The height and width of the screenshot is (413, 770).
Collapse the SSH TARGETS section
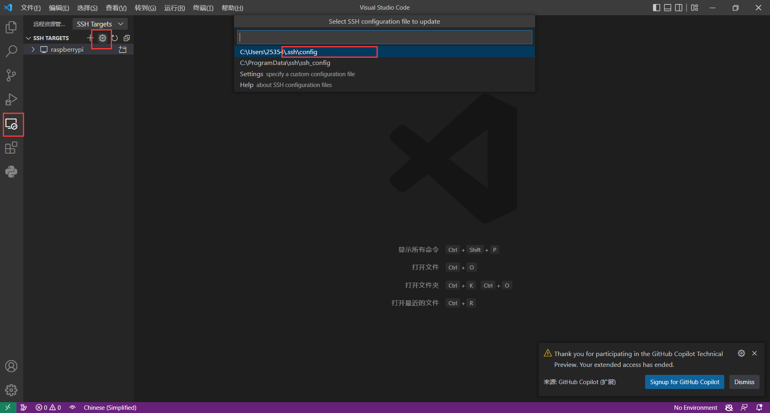28,38
